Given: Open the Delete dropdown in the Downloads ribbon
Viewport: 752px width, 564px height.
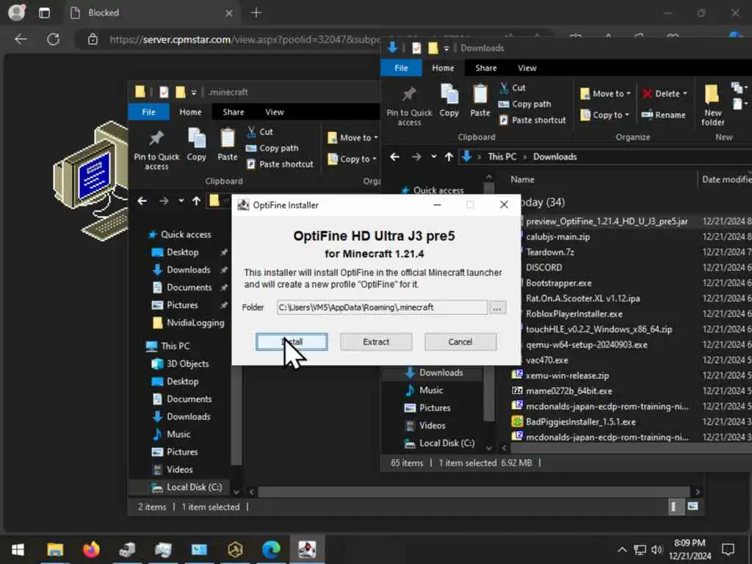Looking at the screenshot, I should point(664,93).
